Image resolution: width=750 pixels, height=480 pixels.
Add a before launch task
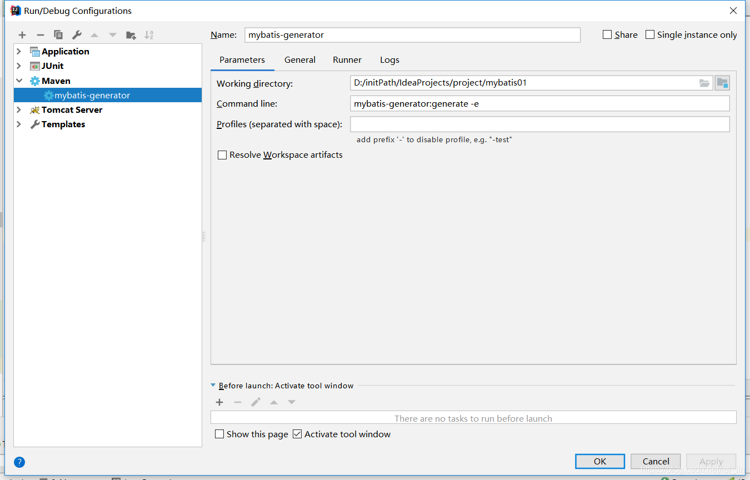point(219,402)
